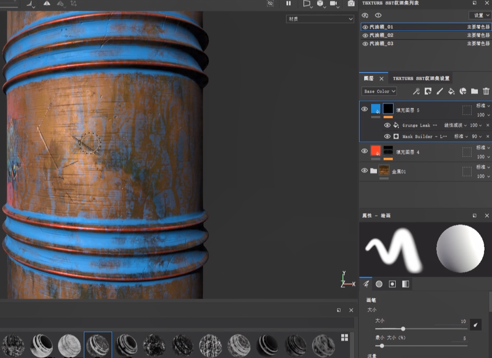Add a paint layer with brush icon
This screenshot has width=492, height=358.
[440, 91]
